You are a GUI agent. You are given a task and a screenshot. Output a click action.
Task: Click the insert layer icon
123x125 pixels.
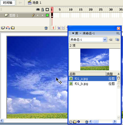pos(3,28)
